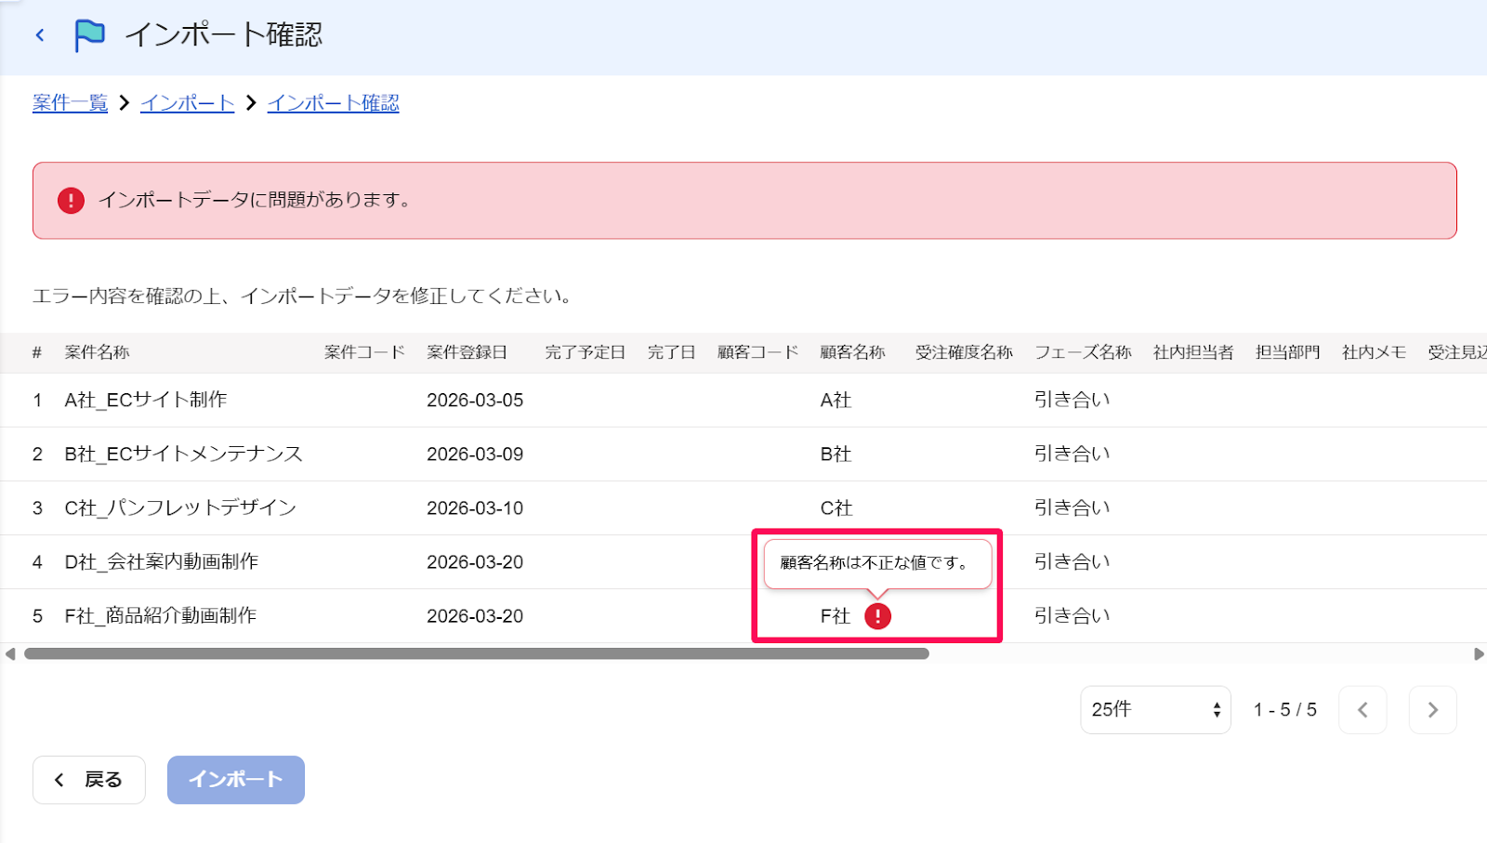This screenshot has width=1487, height=843.
Task: Select row A社_ECサイト制作
Action: click(743, 401)
